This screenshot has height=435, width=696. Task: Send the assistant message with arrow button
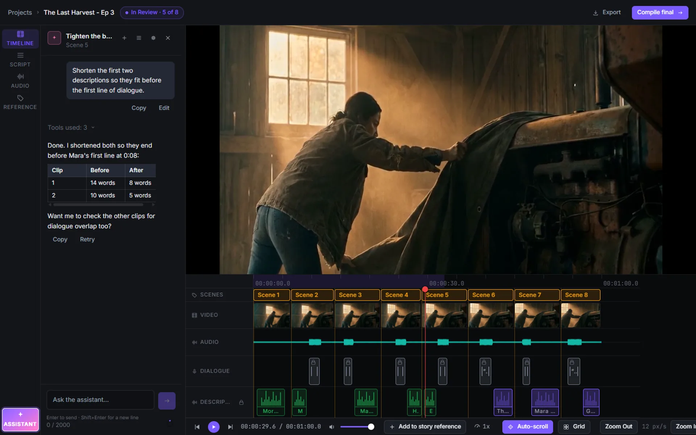tap(167, 401)
